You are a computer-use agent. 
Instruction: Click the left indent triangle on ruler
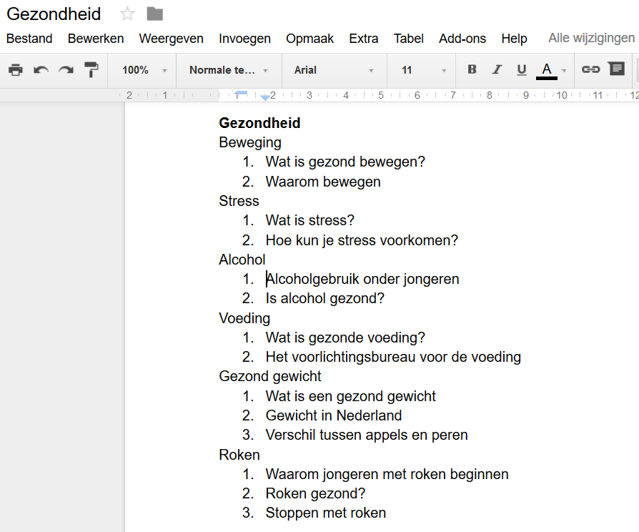coord(265,97)
